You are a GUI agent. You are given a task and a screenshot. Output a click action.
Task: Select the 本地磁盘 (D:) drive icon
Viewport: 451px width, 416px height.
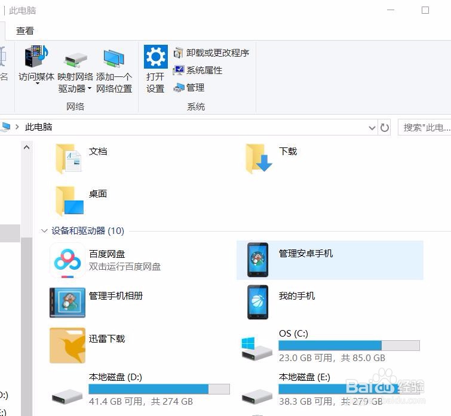tap(67, 397)
